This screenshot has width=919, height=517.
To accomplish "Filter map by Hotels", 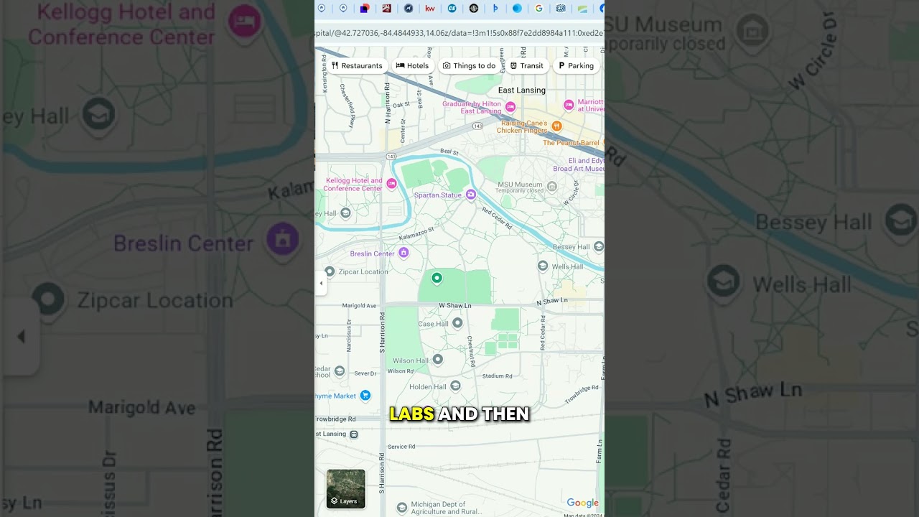I will click(412, 65).
